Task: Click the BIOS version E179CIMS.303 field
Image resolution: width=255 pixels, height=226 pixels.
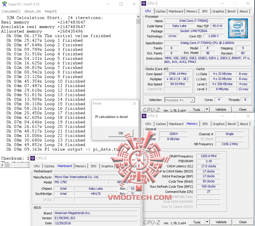Action: tap(96, 218)
